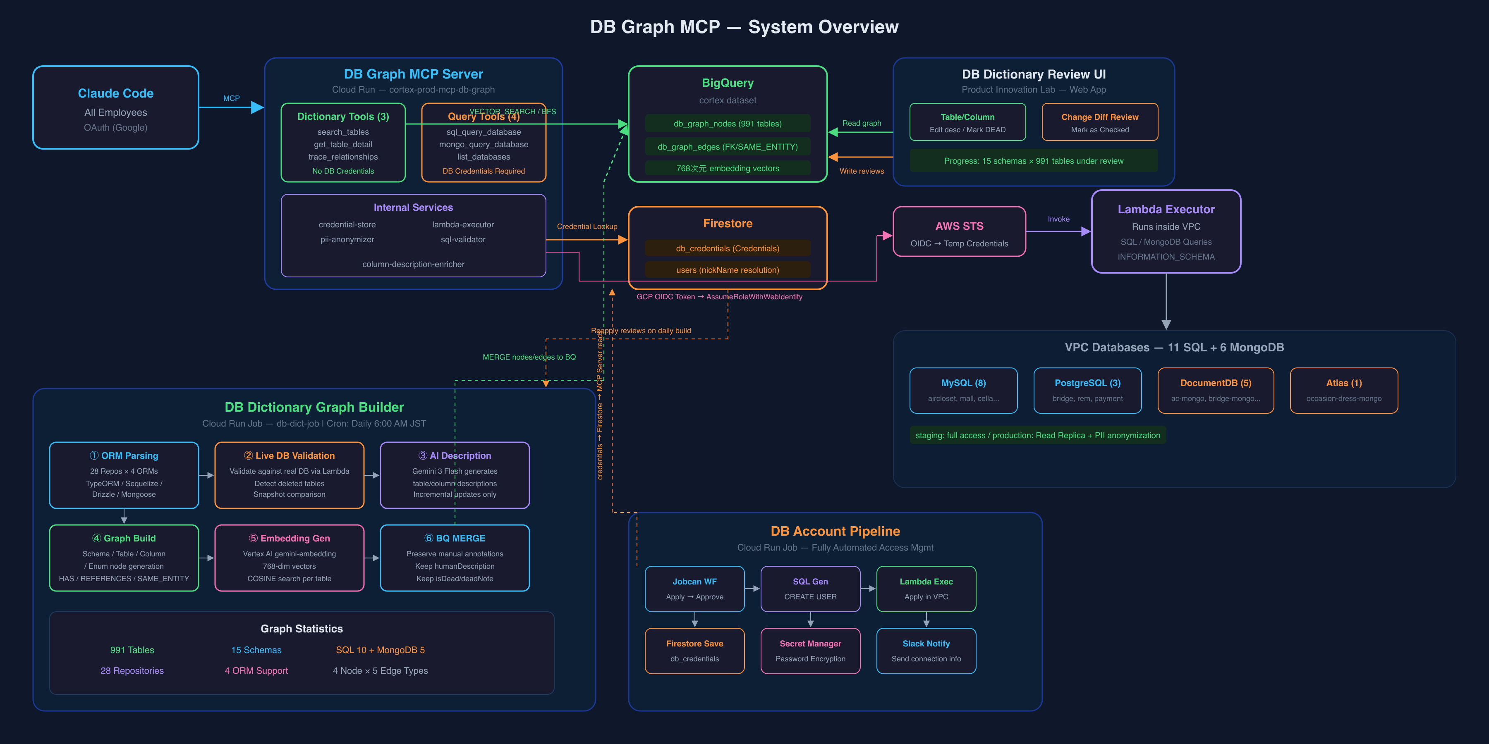Click db_graph_nodes (991 tables) row

(x=727, y=124)
